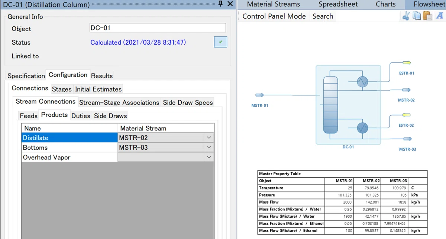Click the Copy icon in flowsheet toolbar

coord(417,16)
